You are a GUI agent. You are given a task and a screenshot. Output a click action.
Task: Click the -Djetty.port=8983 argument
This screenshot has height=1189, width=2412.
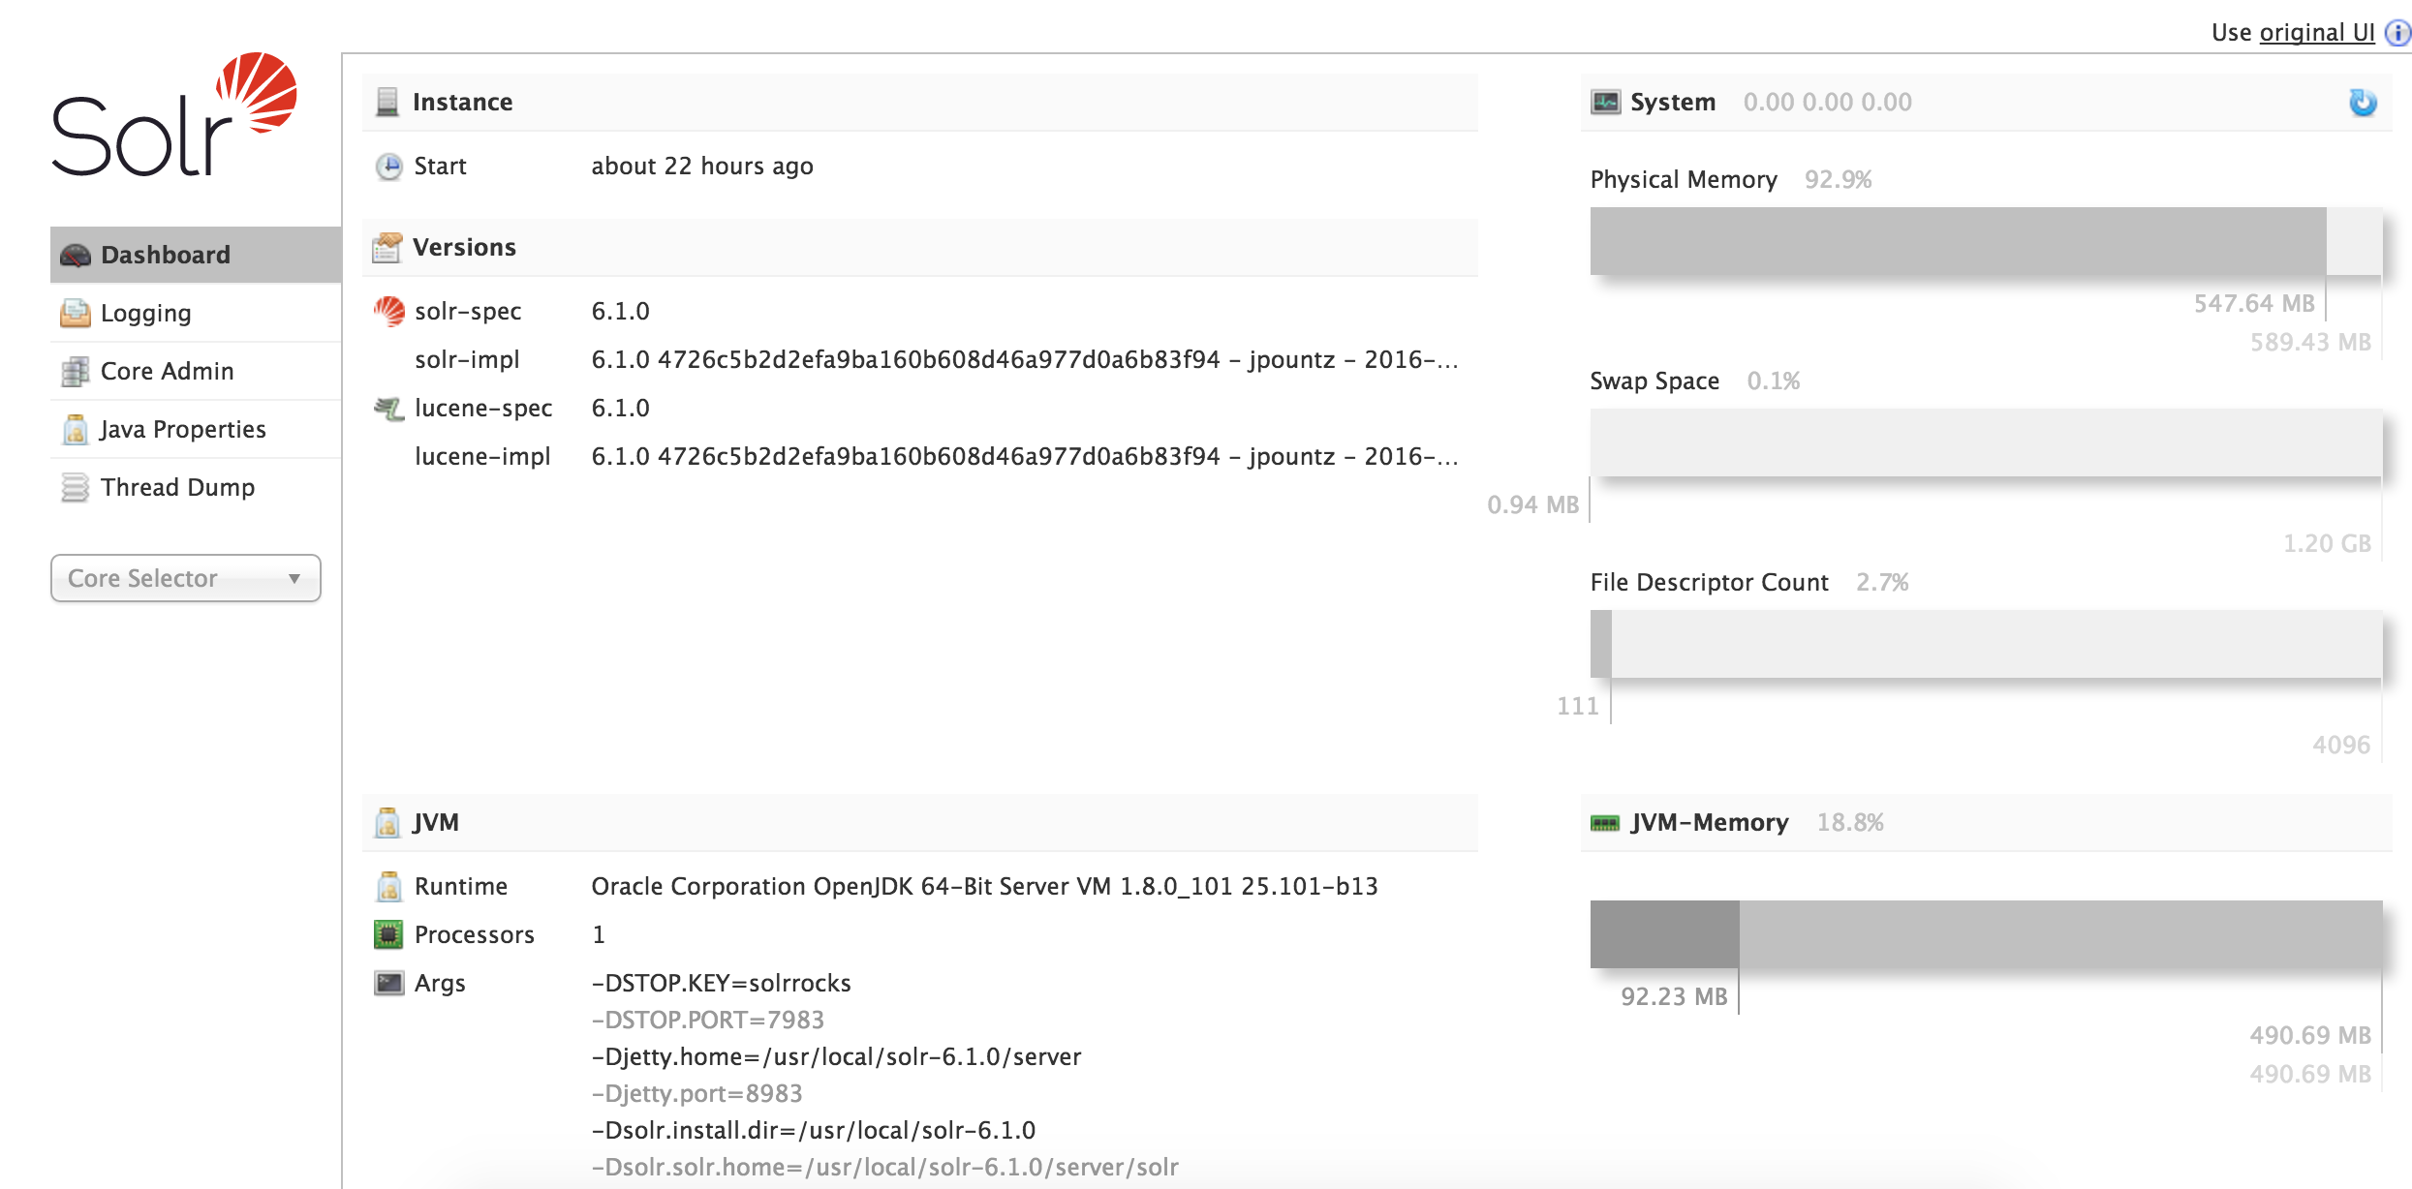tap(697, 1093)
